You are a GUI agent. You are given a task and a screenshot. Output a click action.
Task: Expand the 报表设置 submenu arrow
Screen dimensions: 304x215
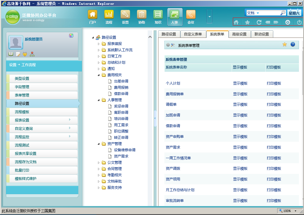click(x=70, y=120)
